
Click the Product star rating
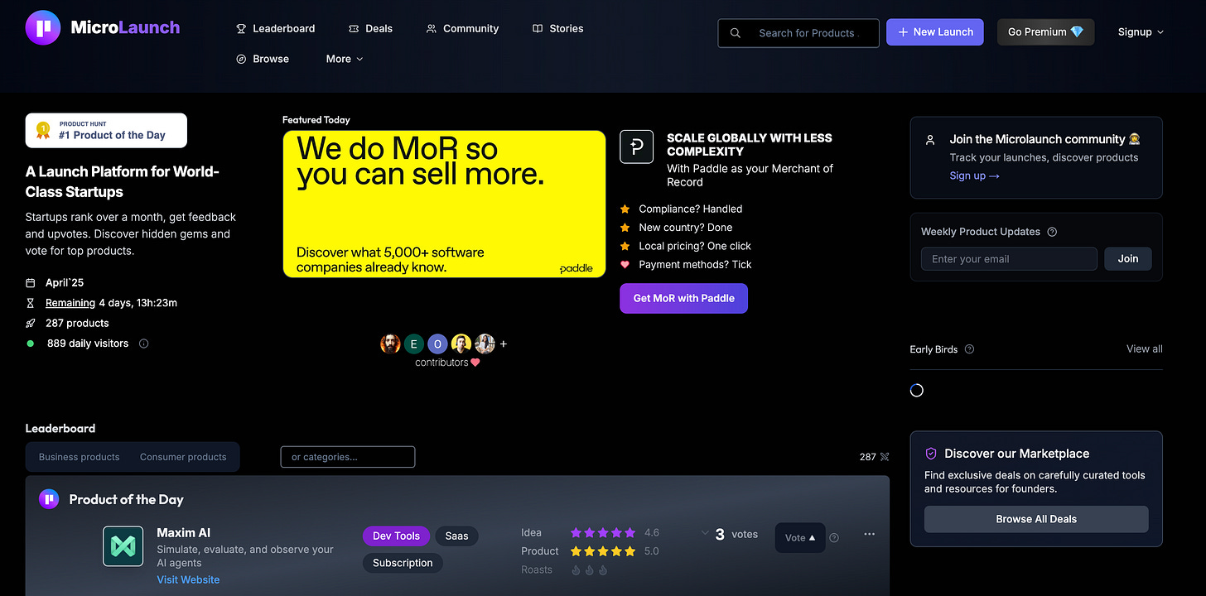coord(603,551)
